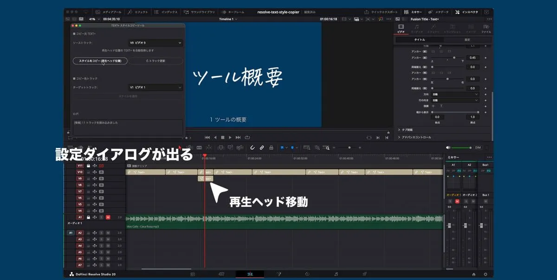Toggle the lock on track V11
Viewport: 557px width, 280px height.
(88, 165)
